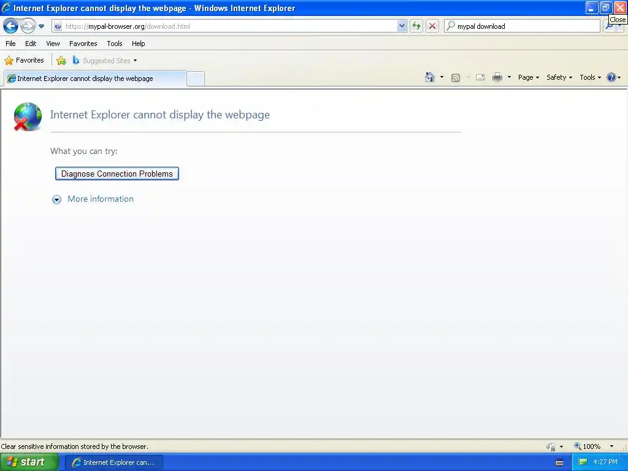Click the address bar URL field
Screen dimensions: 628x471
(228, 26)
